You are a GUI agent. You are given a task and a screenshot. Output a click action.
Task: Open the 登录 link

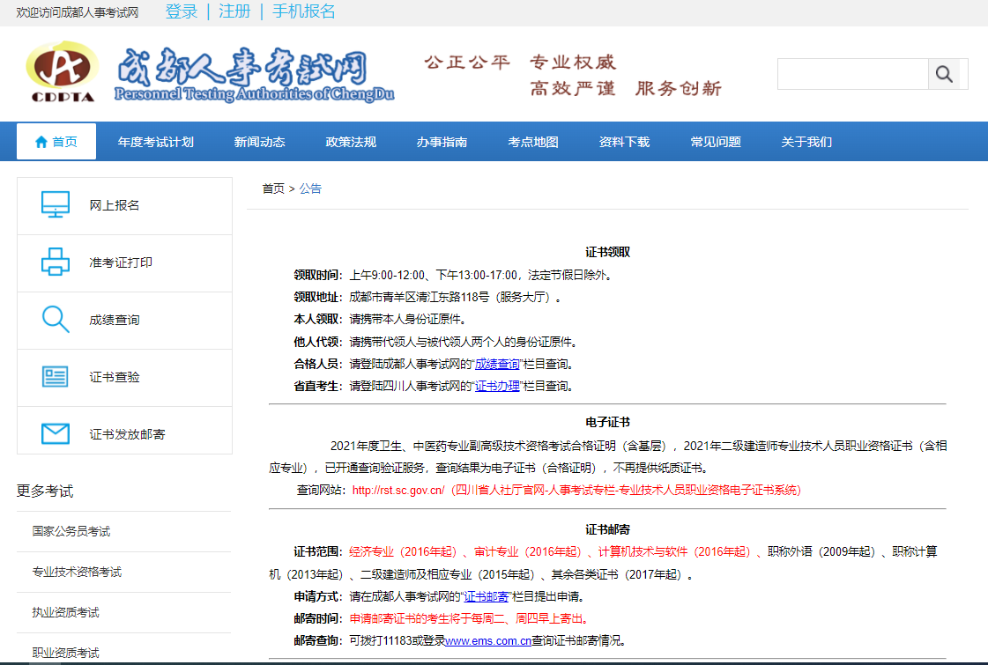182,11
